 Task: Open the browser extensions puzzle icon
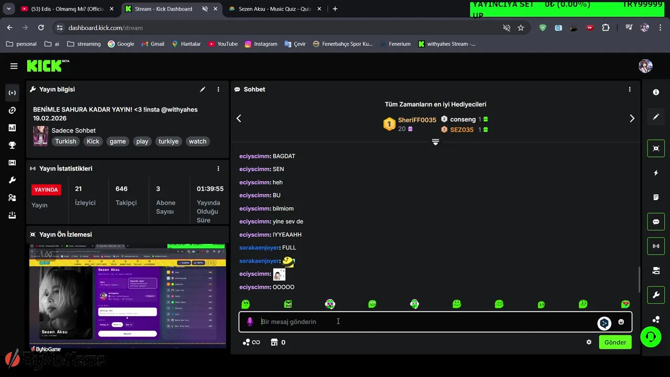pos(606,28)
